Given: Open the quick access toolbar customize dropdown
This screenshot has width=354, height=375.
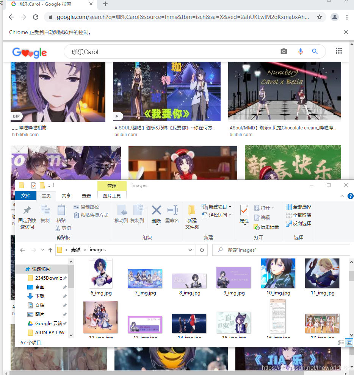Looking at the screenshot, I should point(49,185).
